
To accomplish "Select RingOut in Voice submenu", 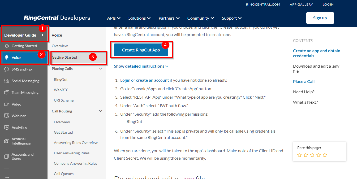I will 61,80.
